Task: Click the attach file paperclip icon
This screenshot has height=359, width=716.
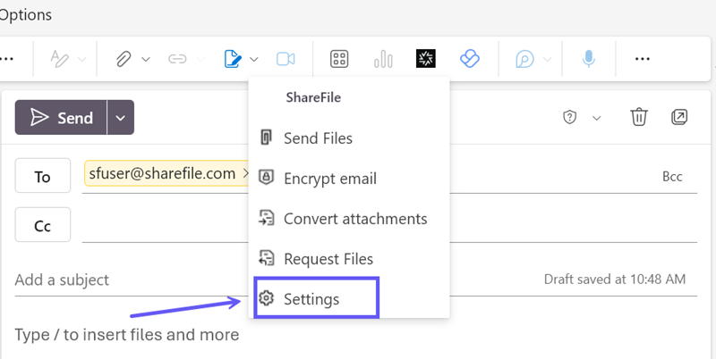Action: pos(124,59)
